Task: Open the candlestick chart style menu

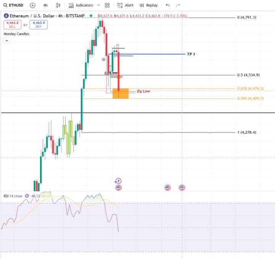Action: (x=58, y=5)
